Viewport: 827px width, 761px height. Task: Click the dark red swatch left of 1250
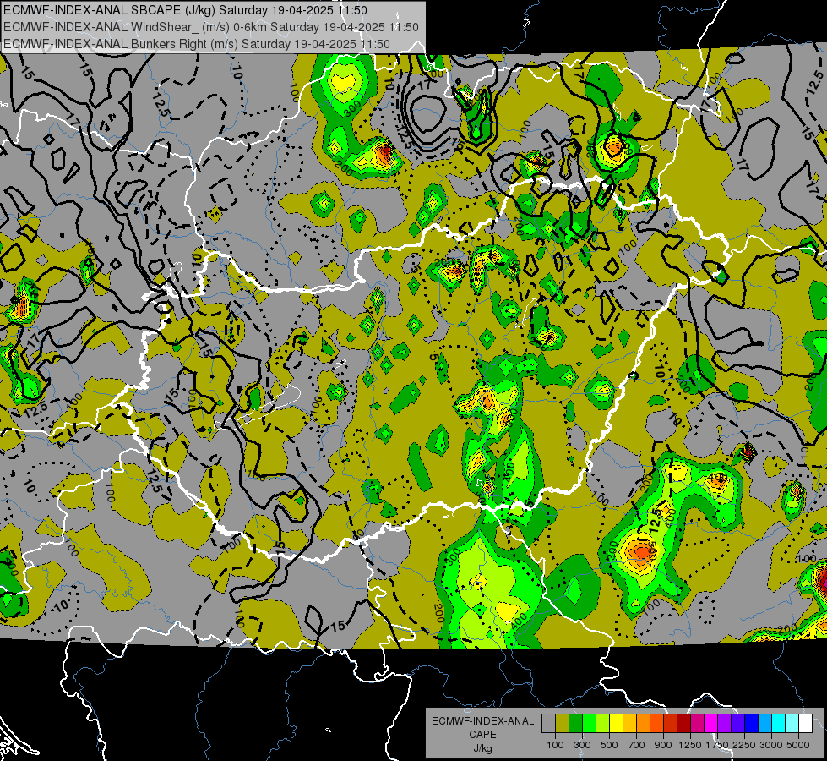click(684, 724)
